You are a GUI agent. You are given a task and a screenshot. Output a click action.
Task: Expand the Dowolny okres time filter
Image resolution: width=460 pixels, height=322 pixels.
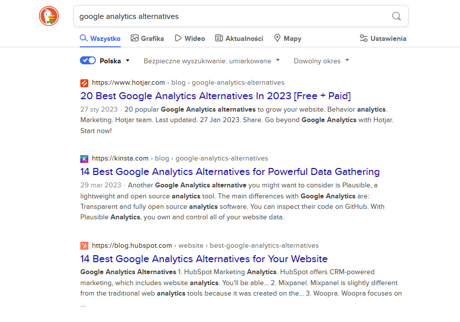(321, 61)
